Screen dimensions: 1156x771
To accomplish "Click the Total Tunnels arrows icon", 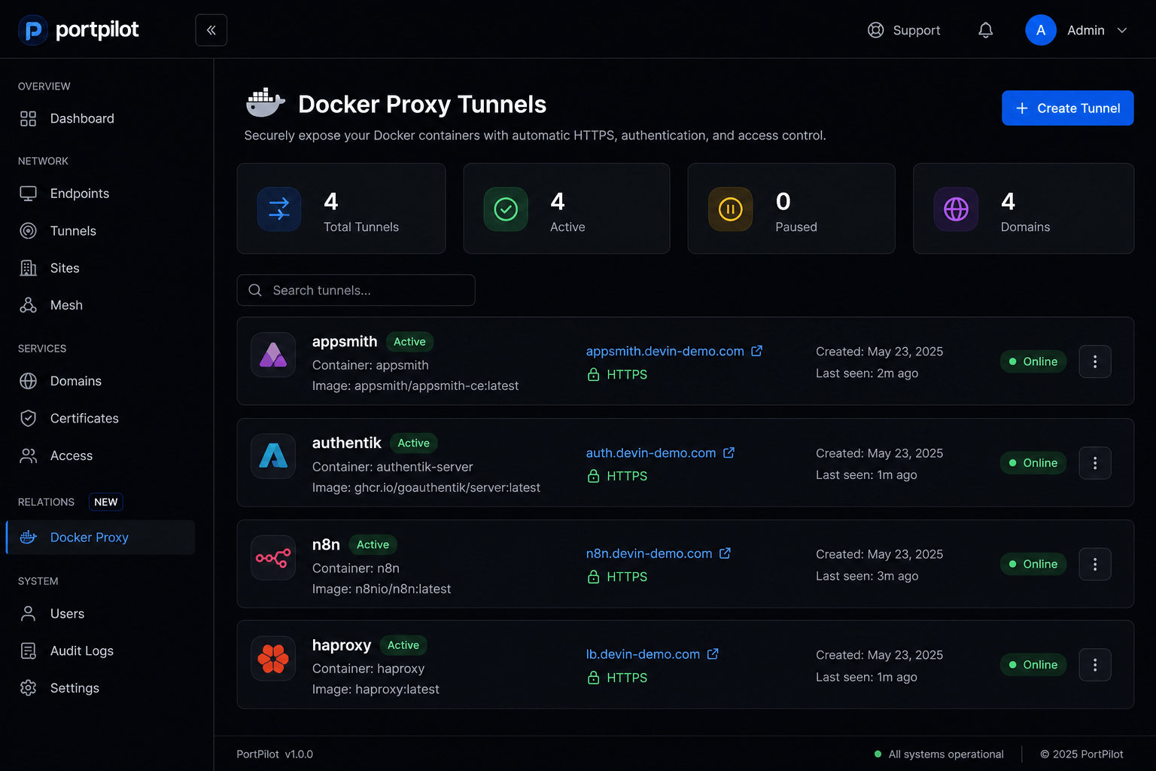I will [x=279, y=209].
